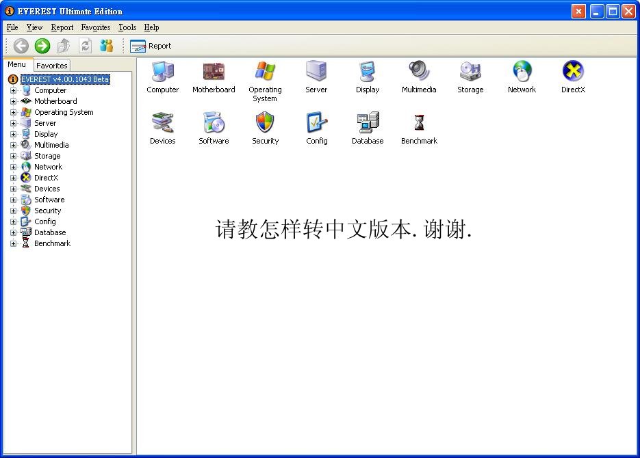Select Storage in the tree

click(47, 156)
